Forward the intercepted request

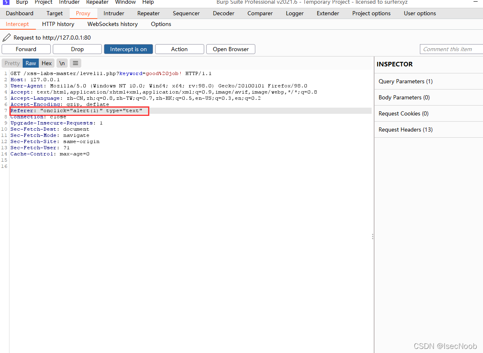(x=26, y=49)
